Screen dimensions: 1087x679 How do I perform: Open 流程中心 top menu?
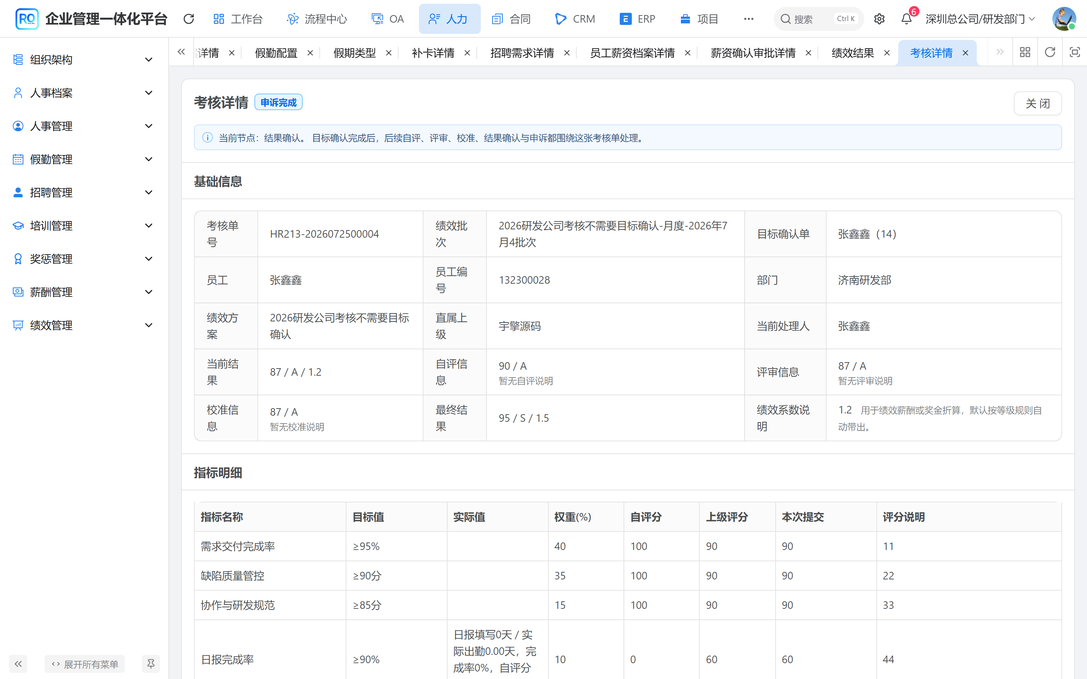coord(317,19)
